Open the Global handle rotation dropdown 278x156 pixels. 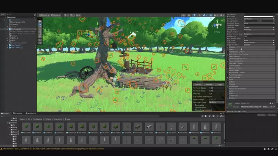click(56, 15)
